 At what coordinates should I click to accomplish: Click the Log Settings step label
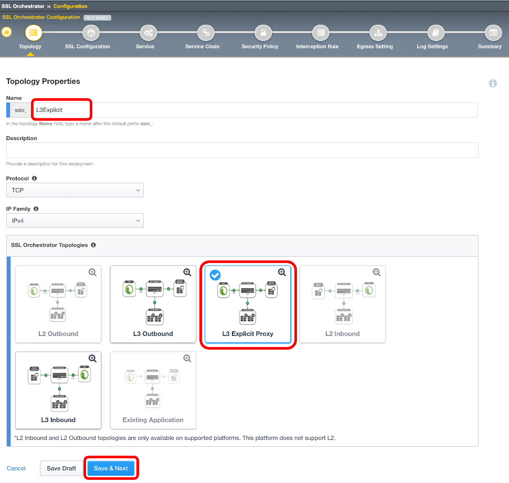tap(432, 46)
